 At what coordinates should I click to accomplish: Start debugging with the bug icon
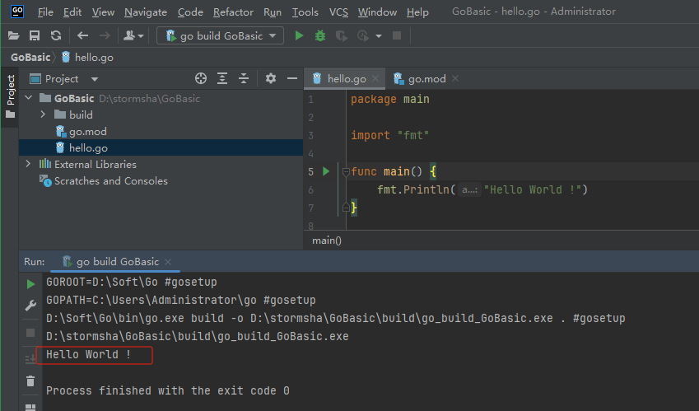click(x=320, y=35)
